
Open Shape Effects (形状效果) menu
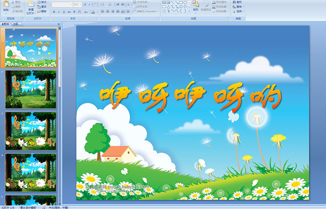(x=221, y=11)
